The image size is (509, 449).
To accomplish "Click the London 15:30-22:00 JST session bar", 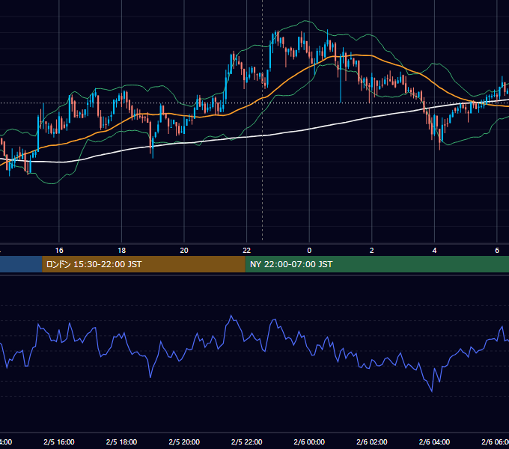I will coord(144,264).
